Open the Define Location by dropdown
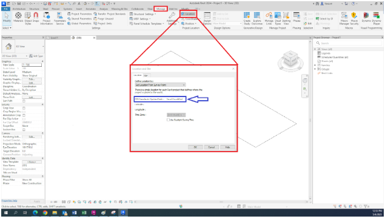This screenshot has height=219, width=385. coord(160,85)
